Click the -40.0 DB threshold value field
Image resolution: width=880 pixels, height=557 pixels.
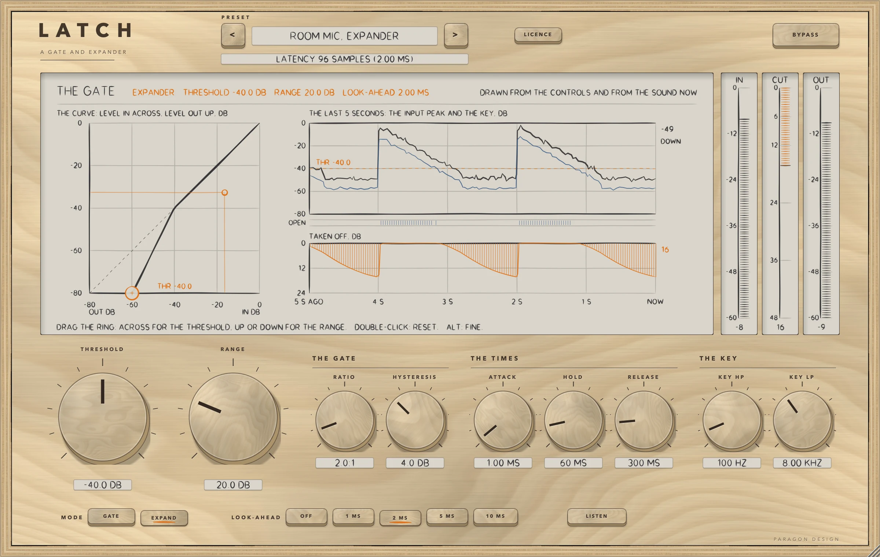pyautogui.click(x=103, y=485)
